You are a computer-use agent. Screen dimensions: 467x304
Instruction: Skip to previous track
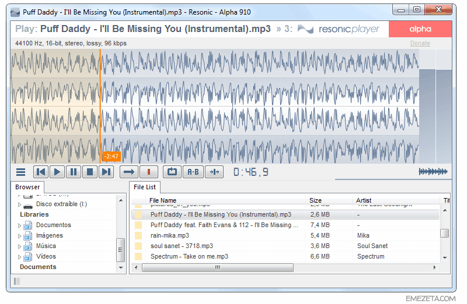point(41,172)
